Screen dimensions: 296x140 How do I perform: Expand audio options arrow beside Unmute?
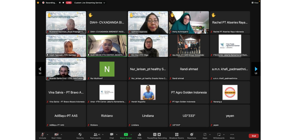pyautogui.click(x=48, y=134)
